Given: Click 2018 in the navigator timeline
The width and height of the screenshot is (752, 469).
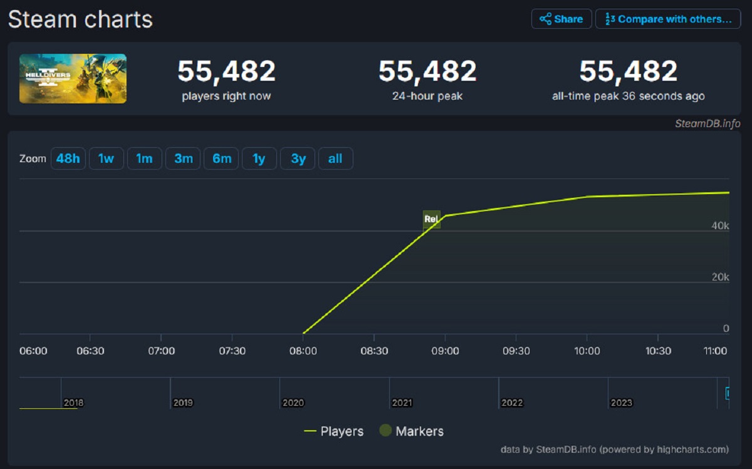Looking at the screenshot, I should 73,403.
